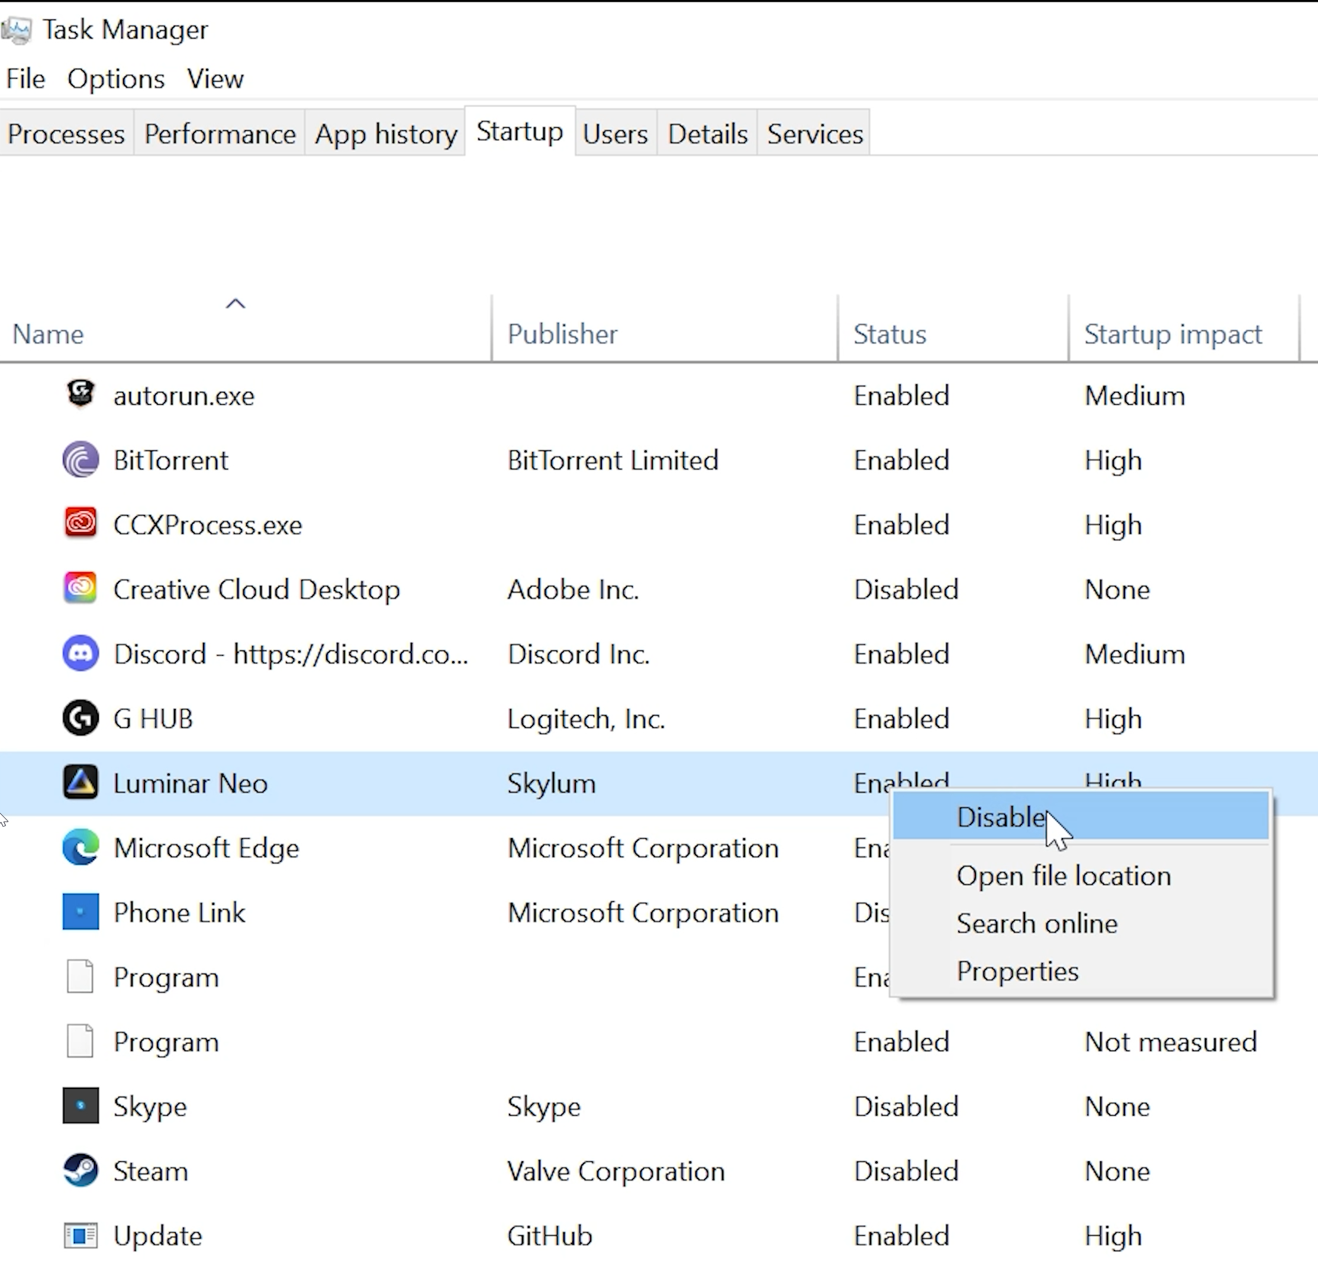The width and height of the screenshot is (1318, 1266).
Task: Select the CCXProcess.exe entry name
Action: pos(207,524)
